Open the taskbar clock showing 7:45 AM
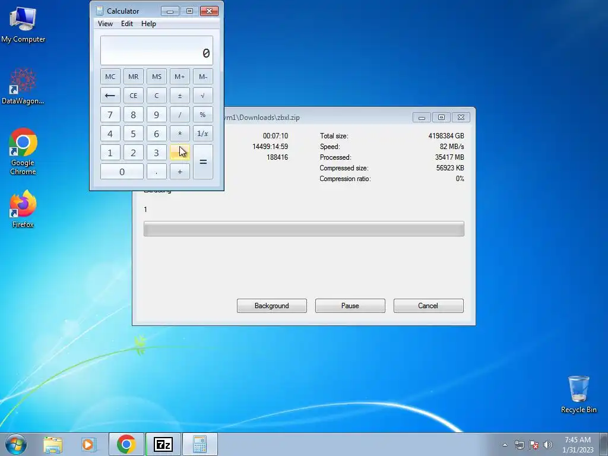This screenshot has height=456, width=608. (578, 444)
